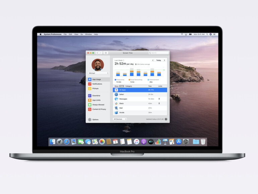Open Launchpad from the Dock

(60, 142)
